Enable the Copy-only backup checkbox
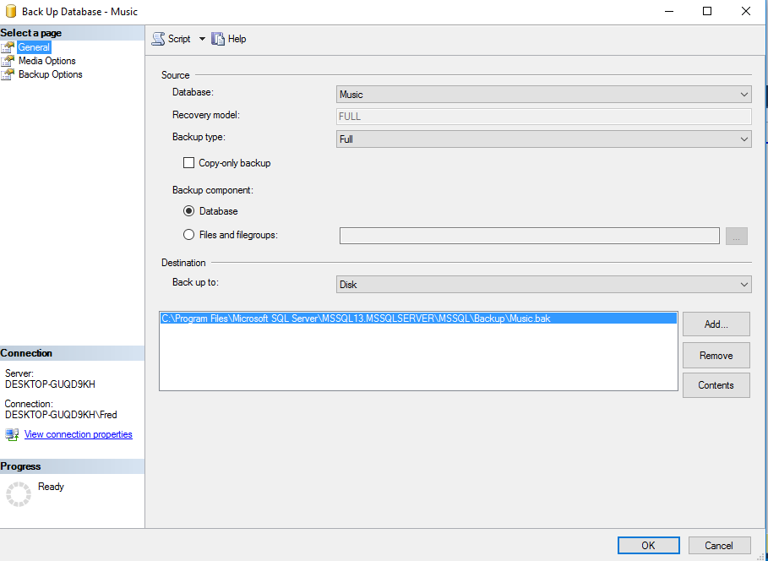 (x=189, y=163)
